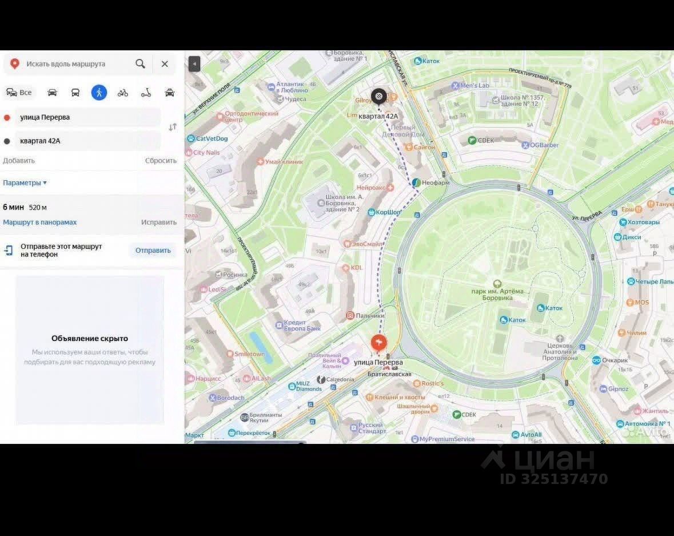
Task: Click 'Добавить' to add a waypoint
Action: click(x=19, y=161)
